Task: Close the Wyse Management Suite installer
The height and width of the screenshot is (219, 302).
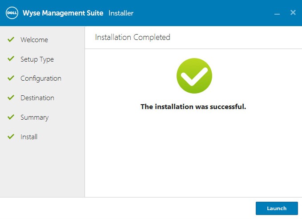Action: click(293, 12)
